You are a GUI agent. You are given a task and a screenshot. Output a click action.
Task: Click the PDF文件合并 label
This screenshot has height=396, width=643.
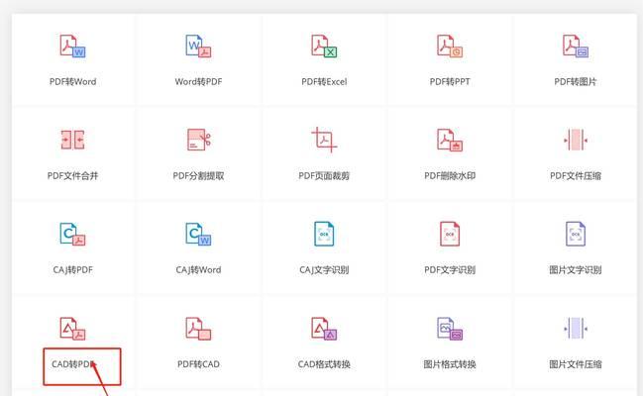point(72,176)
